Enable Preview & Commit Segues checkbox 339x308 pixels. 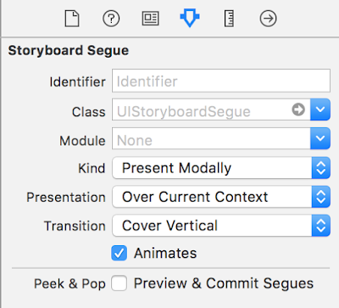(x=119, y=283)
